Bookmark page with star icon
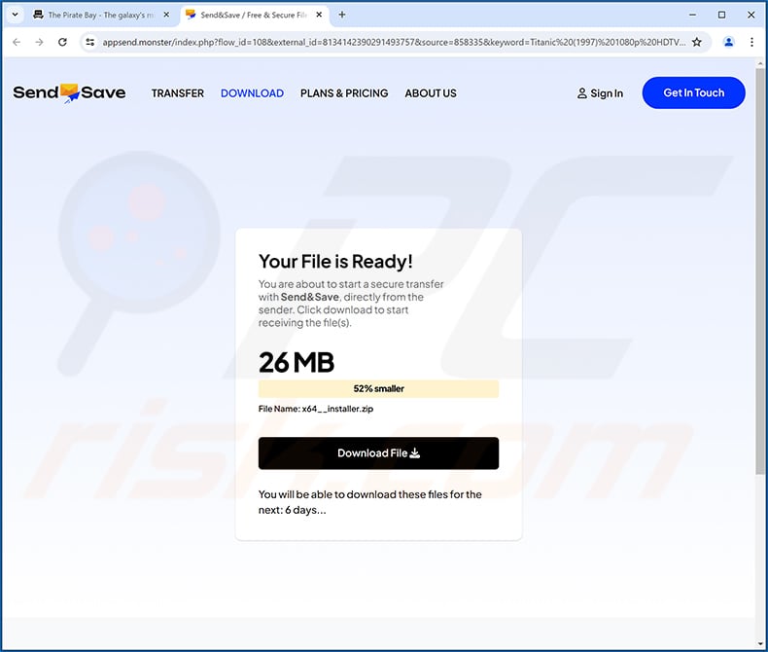768x652 pixels. pos(696,42)
